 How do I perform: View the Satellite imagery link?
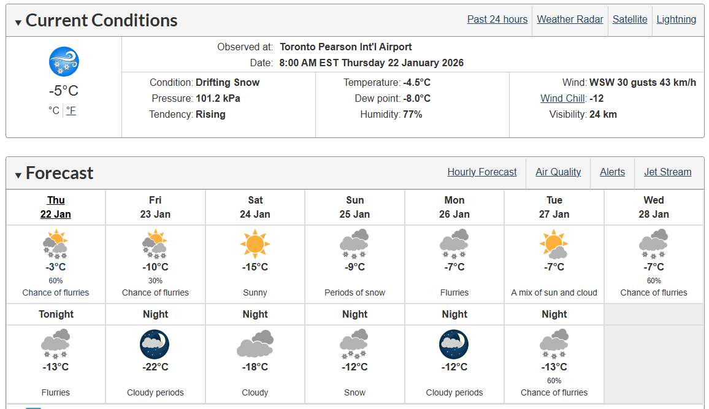630,20
